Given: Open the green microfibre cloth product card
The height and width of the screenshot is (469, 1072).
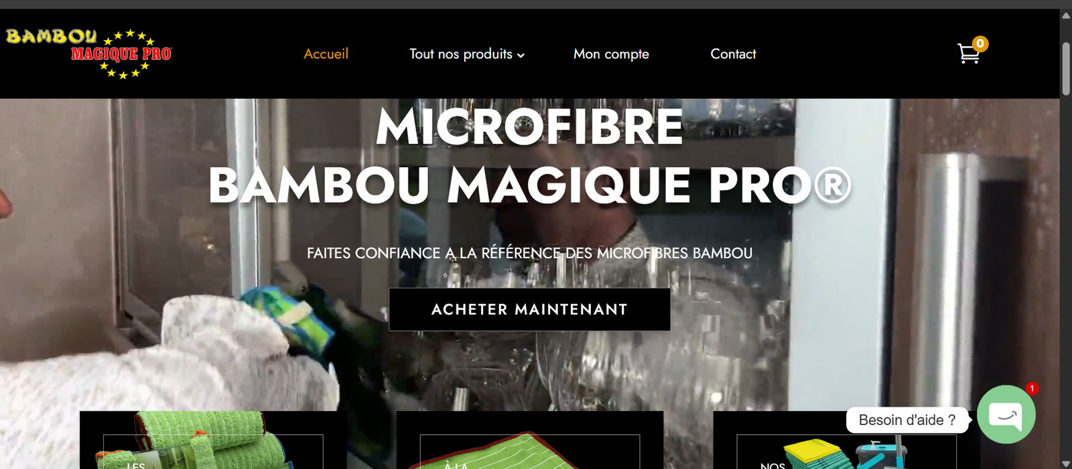Looking at the screenshot, I should click(529, 440).
